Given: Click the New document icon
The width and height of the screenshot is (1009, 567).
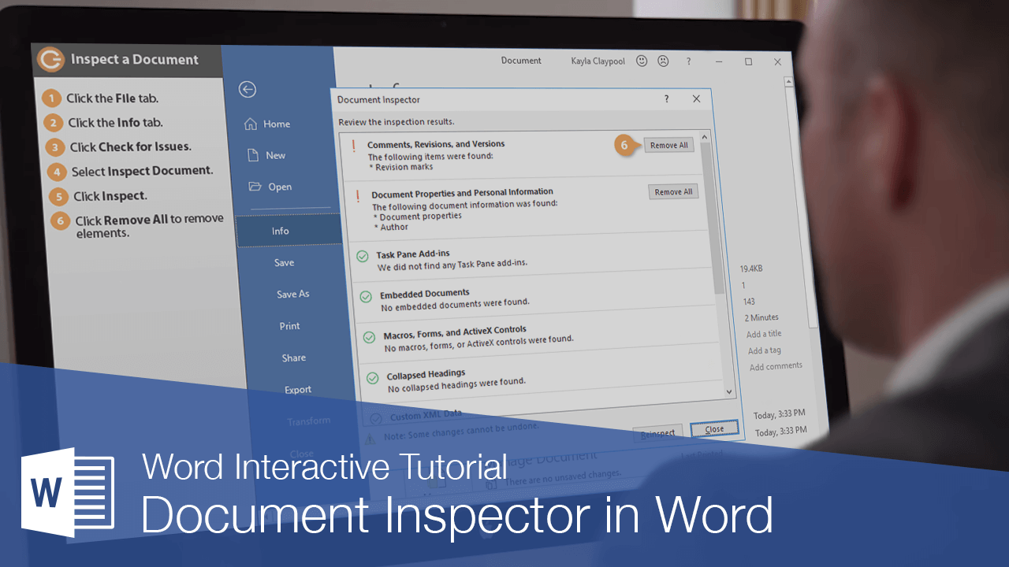Looking at the screenshot, I should tap(254, 154).
